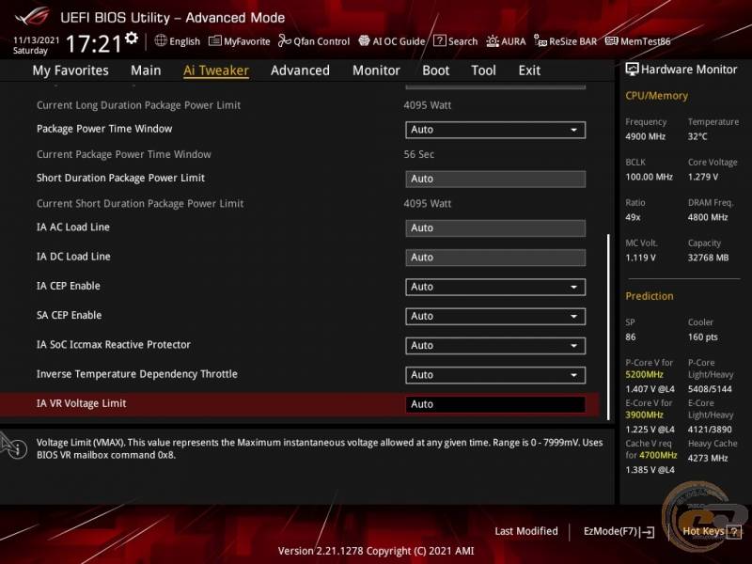Click the 56 Sec value
The width and height of the screenshot is (752, 564).
pos(418,154)
